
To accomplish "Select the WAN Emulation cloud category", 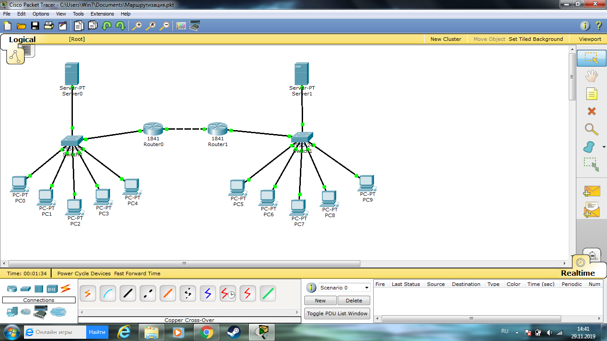I will [26, 312].
